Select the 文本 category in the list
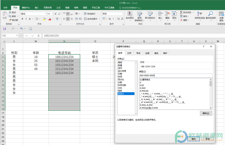225x145 pixels. tap(126, 88)
